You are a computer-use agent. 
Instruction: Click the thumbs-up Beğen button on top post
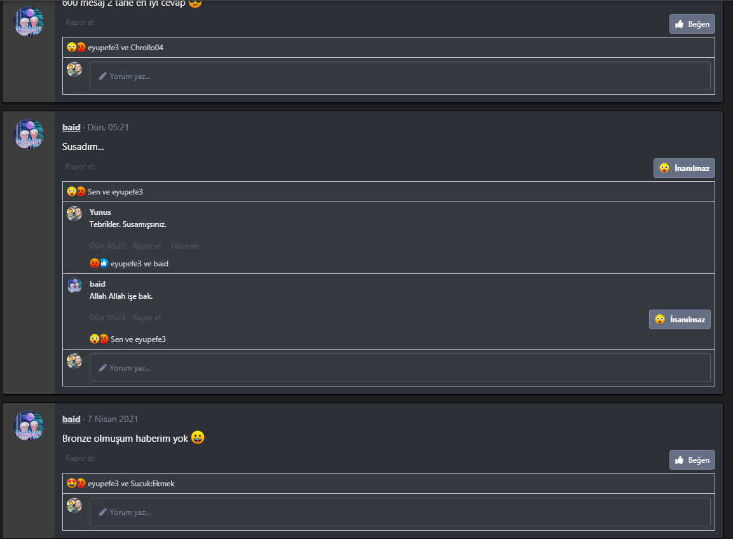click(692, 24)
